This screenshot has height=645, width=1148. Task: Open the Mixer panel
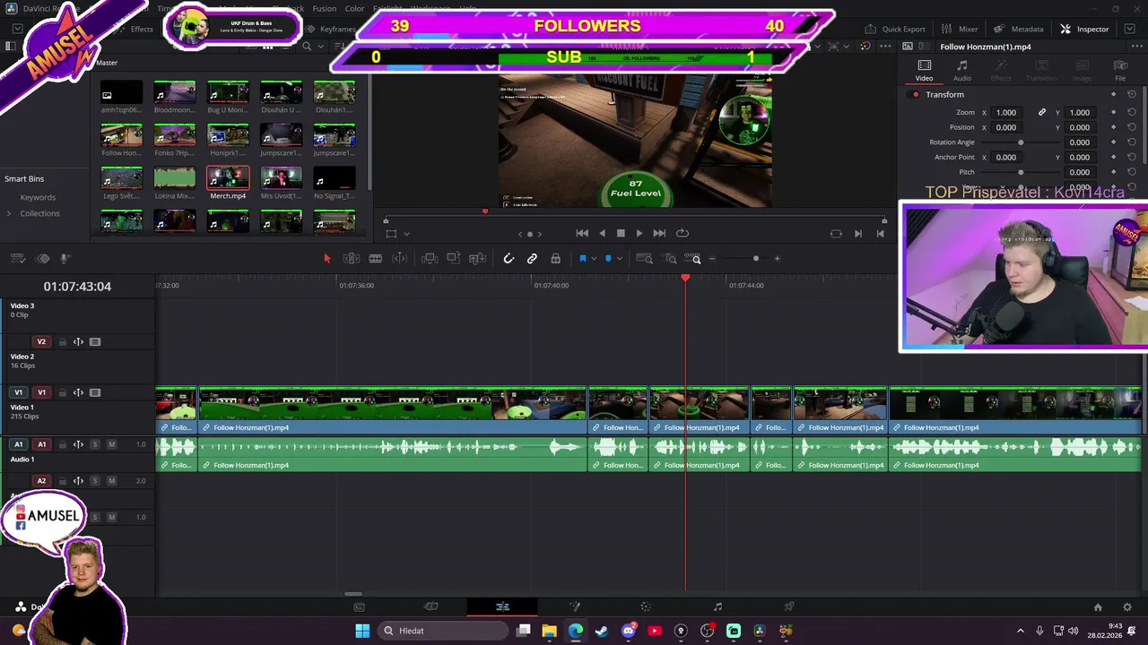960,29
